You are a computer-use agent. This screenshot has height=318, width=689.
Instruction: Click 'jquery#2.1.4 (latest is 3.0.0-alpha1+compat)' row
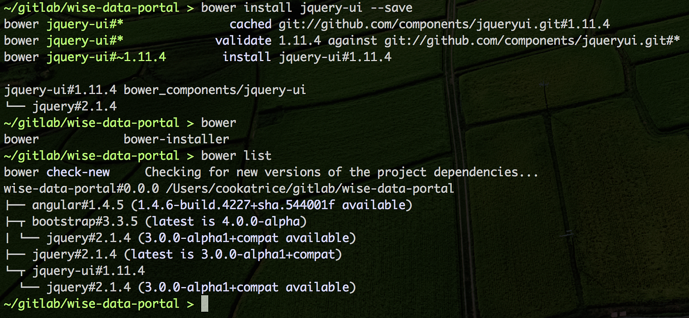(187, 254)
